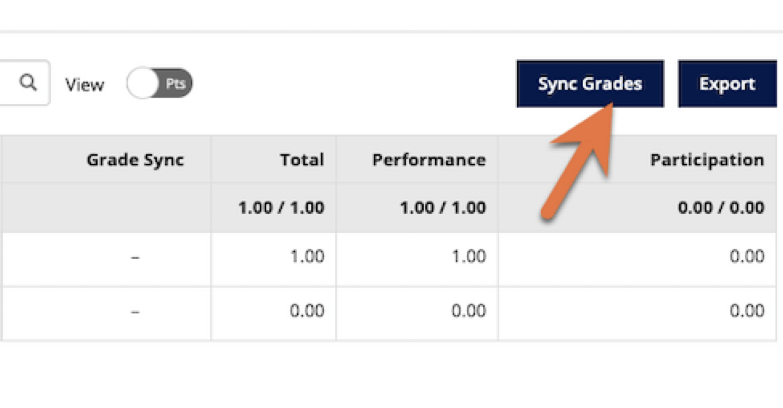Click the search magnifier icon
Image resolution: width=783 pixels, height=408 pixels.
point(28,82)
